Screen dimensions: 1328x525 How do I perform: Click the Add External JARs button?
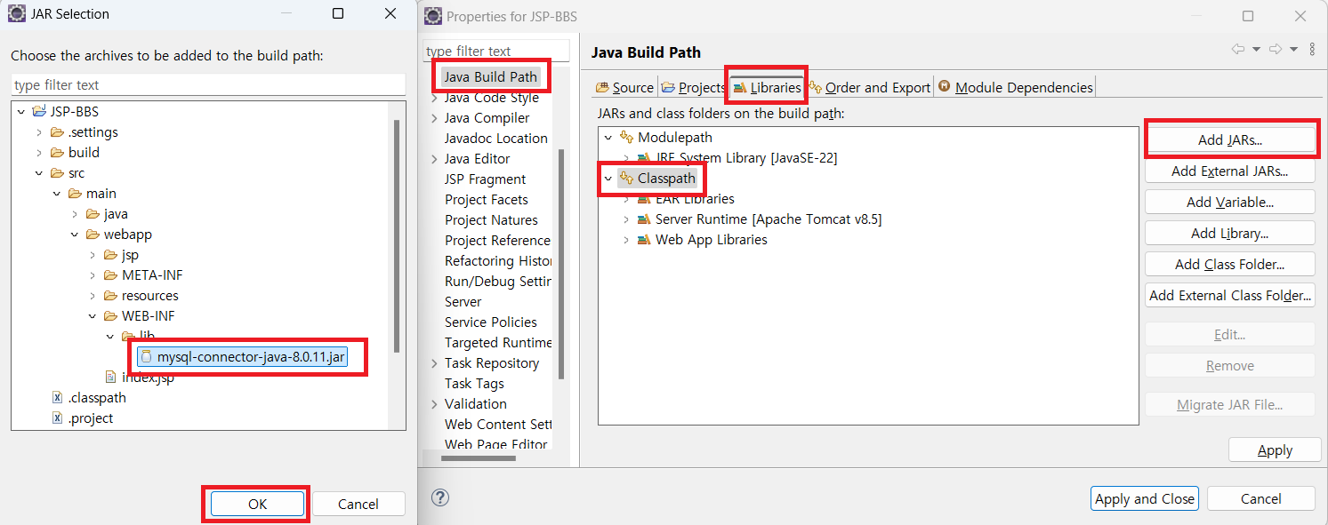pyautogui.click(x=1229, y=171)
